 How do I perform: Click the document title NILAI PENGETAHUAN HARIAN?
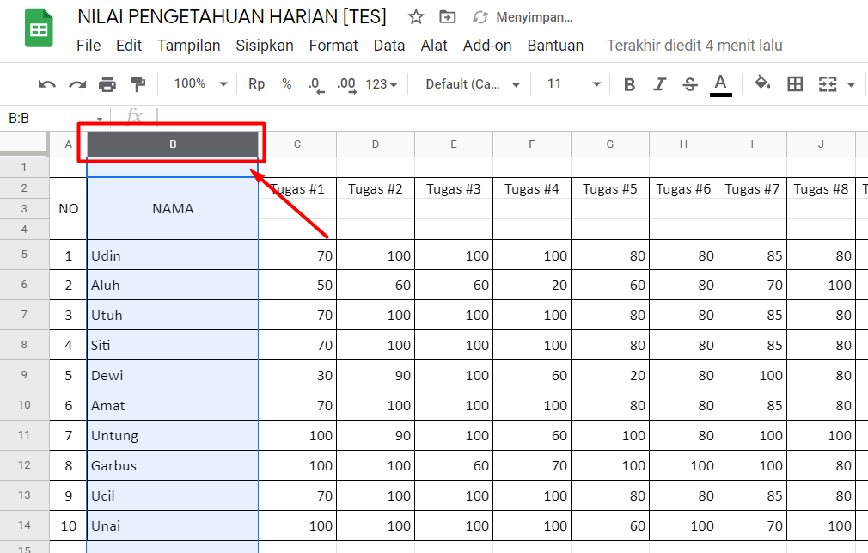[x=232, y=17]
